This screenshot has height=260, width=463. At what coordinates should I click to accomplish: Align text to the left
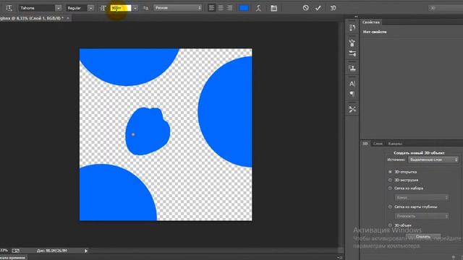pos(211,8)
